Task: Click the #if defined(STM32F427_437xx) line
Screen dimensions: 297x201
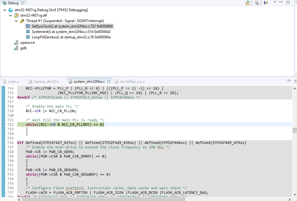Action: [132, 143]
